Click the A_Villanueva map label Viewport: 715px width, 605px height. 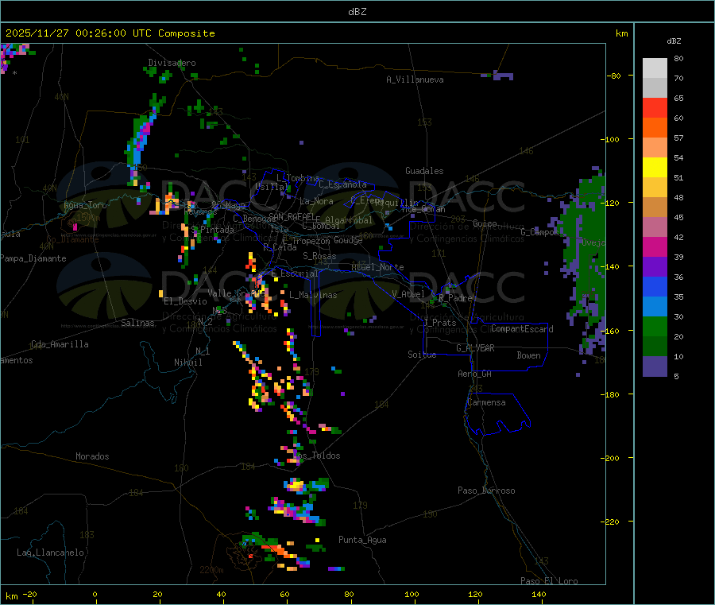click(x=415, y=80)
